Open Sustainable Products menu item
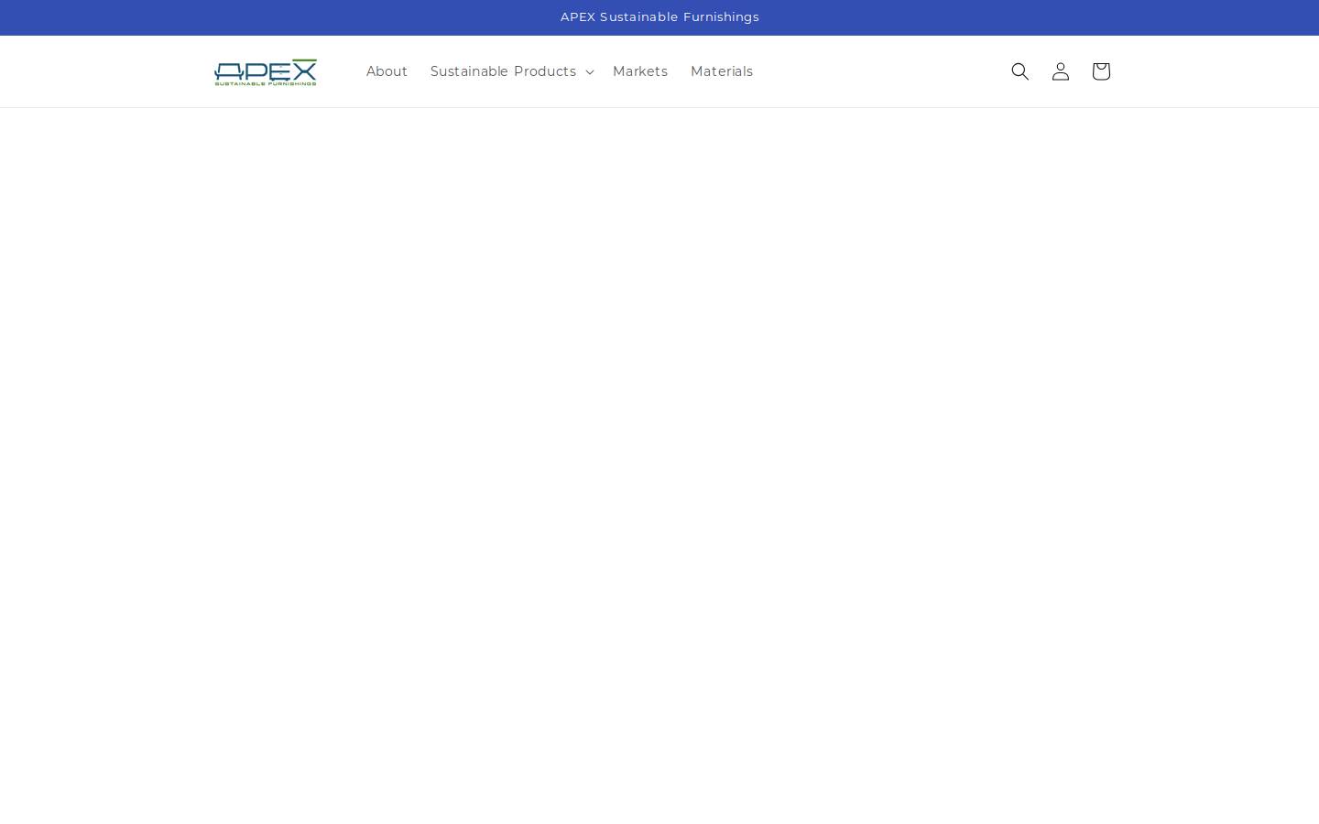Image resolution: width=1319 pixels, height=824 pixels. pyautogui.click(x=503, y=71)
